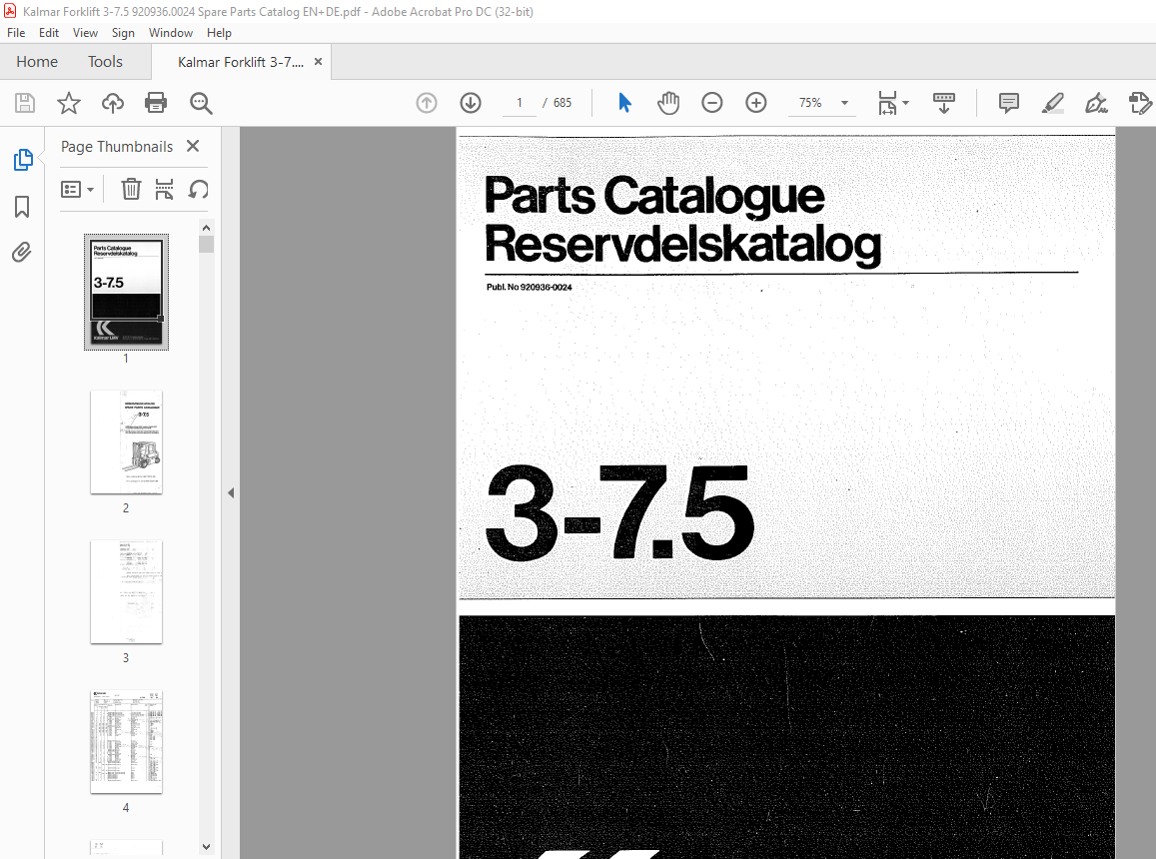The width and height of the screenshot is (1156, 859).
Task: Print the document using printer icon
Action: tap(156, 103)
